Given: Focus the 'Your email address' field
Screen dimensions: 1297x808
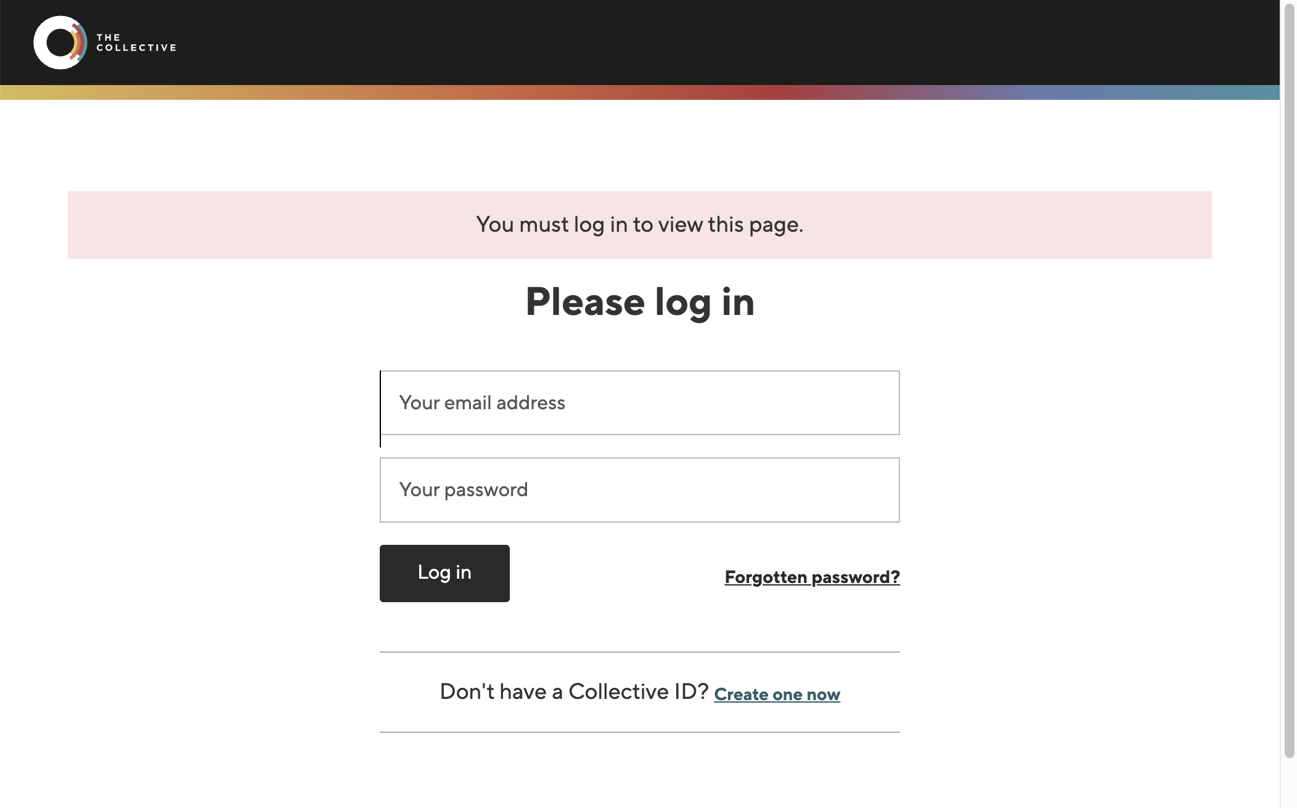Looking at the screenshot, I should tap(639, 403).
